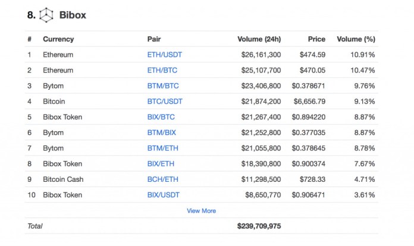Click the $728.33 price value

click(x=312, y=179)
